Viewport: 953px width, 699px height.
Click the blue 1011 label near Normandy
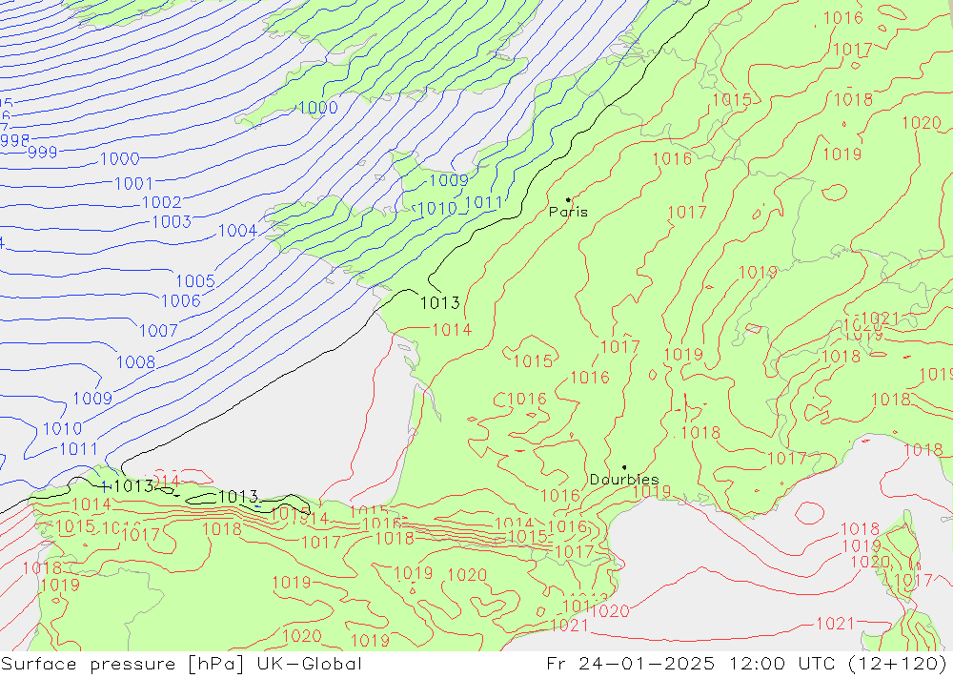point(484,202)
